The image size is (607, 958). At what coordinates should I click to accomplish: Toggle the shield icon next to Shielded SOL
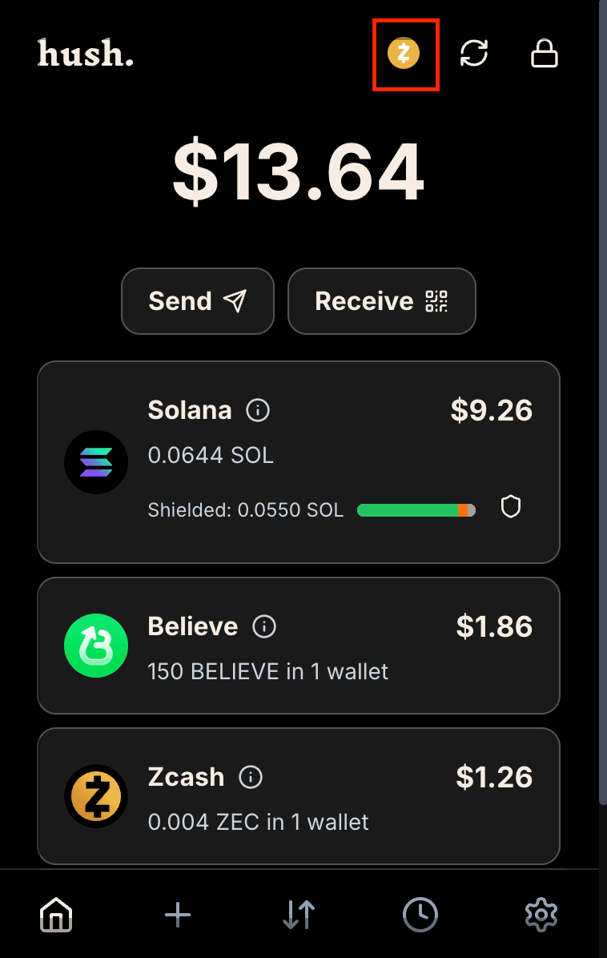pos(511,508)
